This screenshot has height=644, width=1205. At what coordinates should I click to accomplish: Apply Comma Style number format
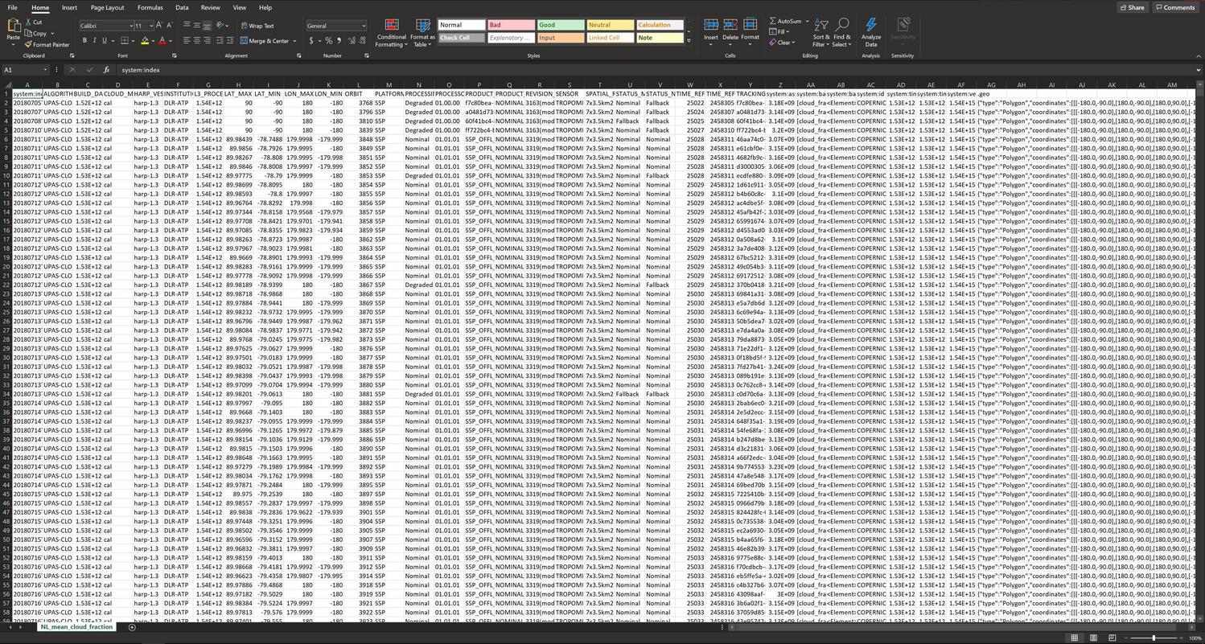339,41
